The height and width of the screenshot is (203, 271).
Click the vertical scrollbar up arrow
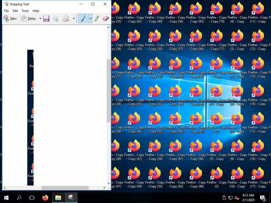[x=109, y=27]
